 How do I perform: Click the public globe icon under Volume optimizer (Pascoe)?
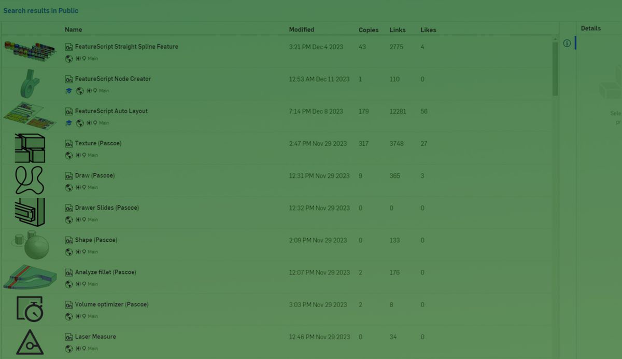(69, 316)
